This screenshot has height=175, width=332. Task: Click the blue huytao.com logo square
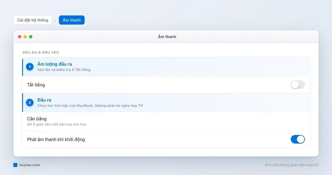pyautogui.click(x=15, y=165)
